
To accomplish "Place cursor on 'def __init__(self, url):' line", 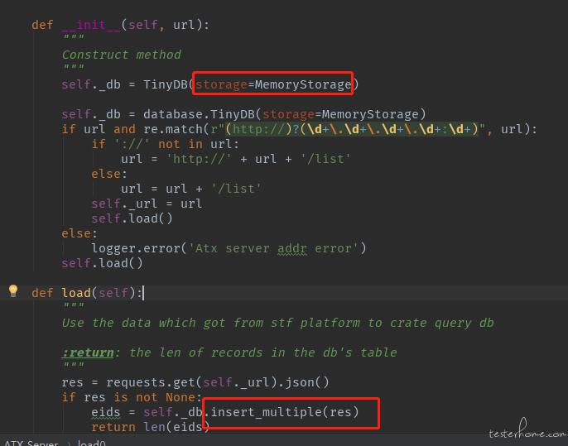I will point(120,25).
